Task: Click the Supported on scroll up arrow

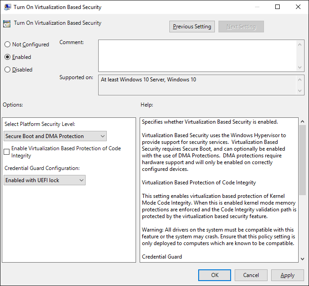Action: click(x=300, y=79)
